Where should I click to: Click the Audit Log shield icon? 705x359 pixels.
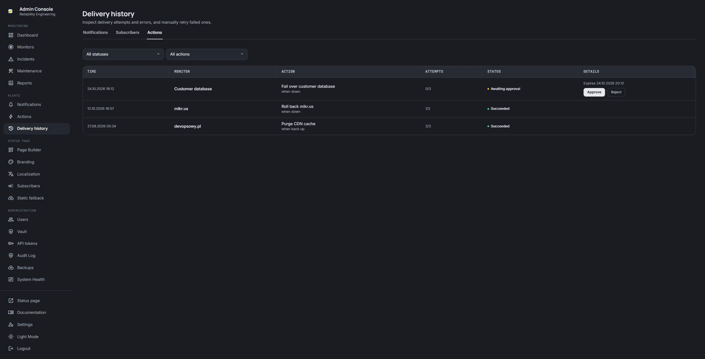click(11, 256)
